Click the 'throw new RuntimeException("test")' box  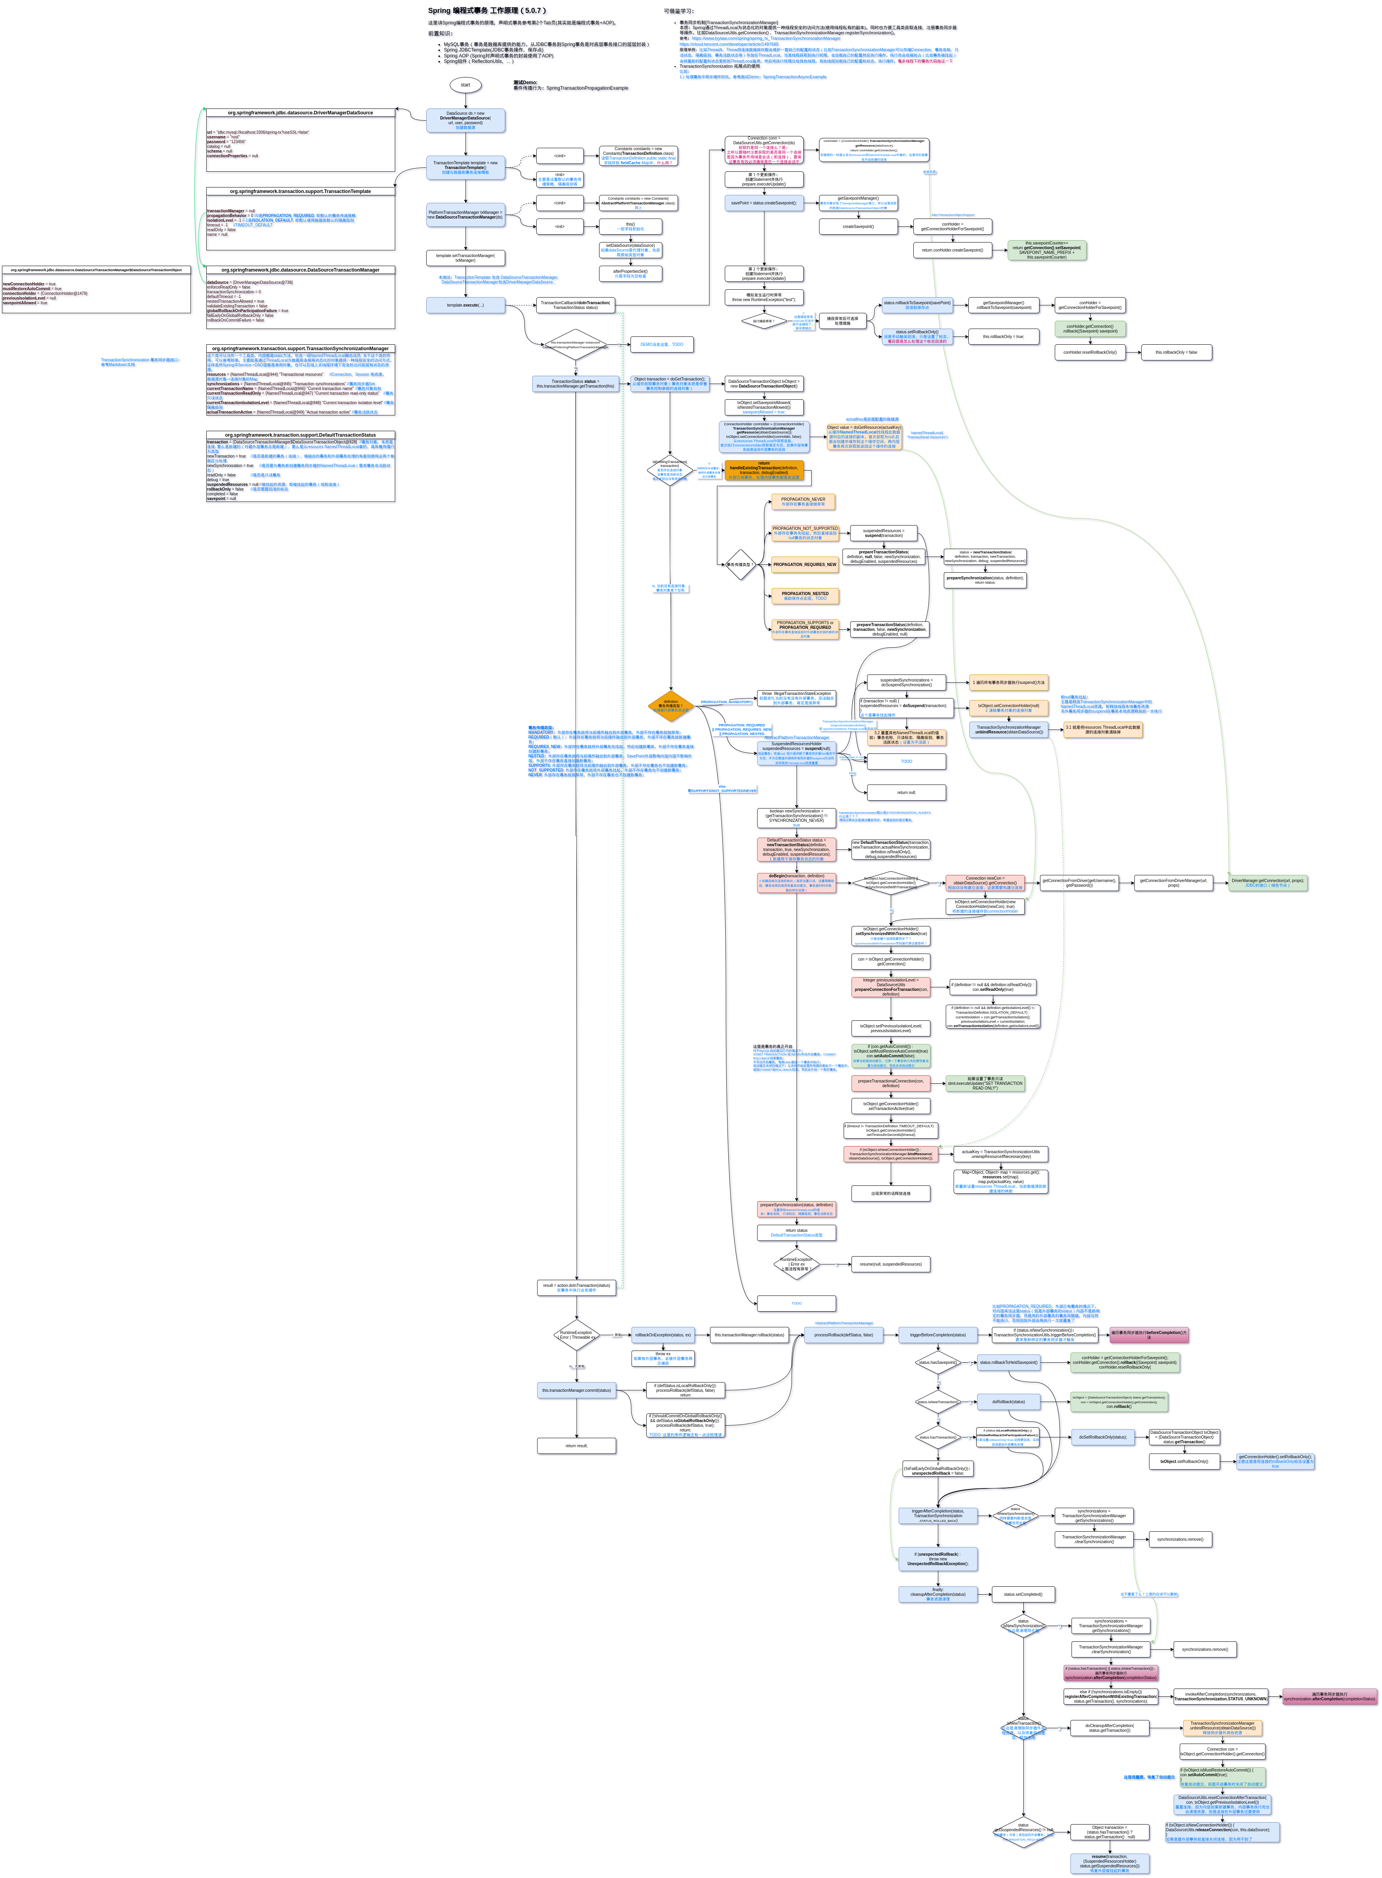pyautogui.click(x=764, y=297)
